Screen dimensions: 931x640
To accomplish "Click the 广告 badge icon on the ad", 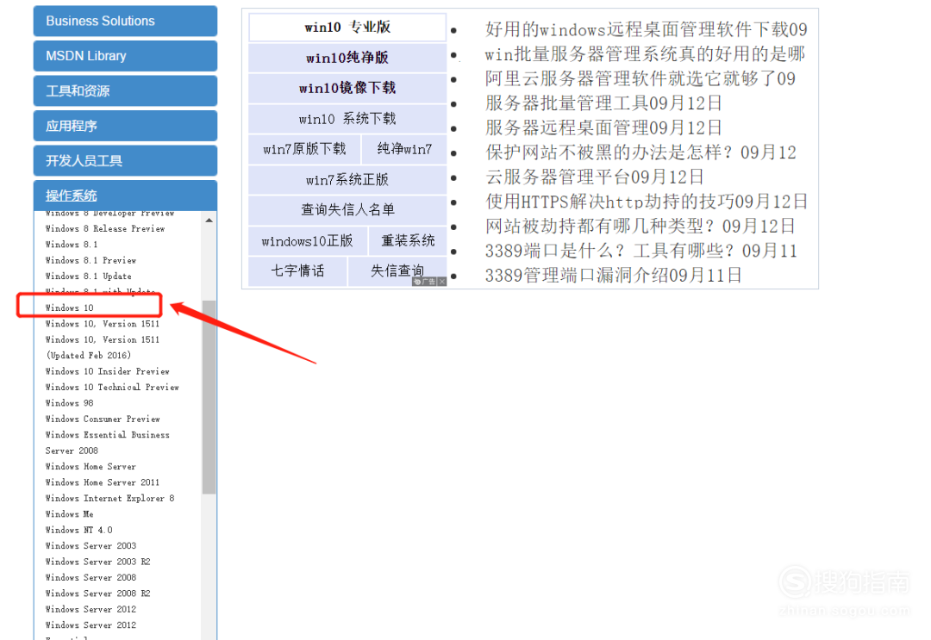I will coord(425,282).
